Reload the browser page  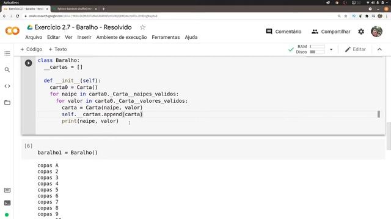pos(18,16)
